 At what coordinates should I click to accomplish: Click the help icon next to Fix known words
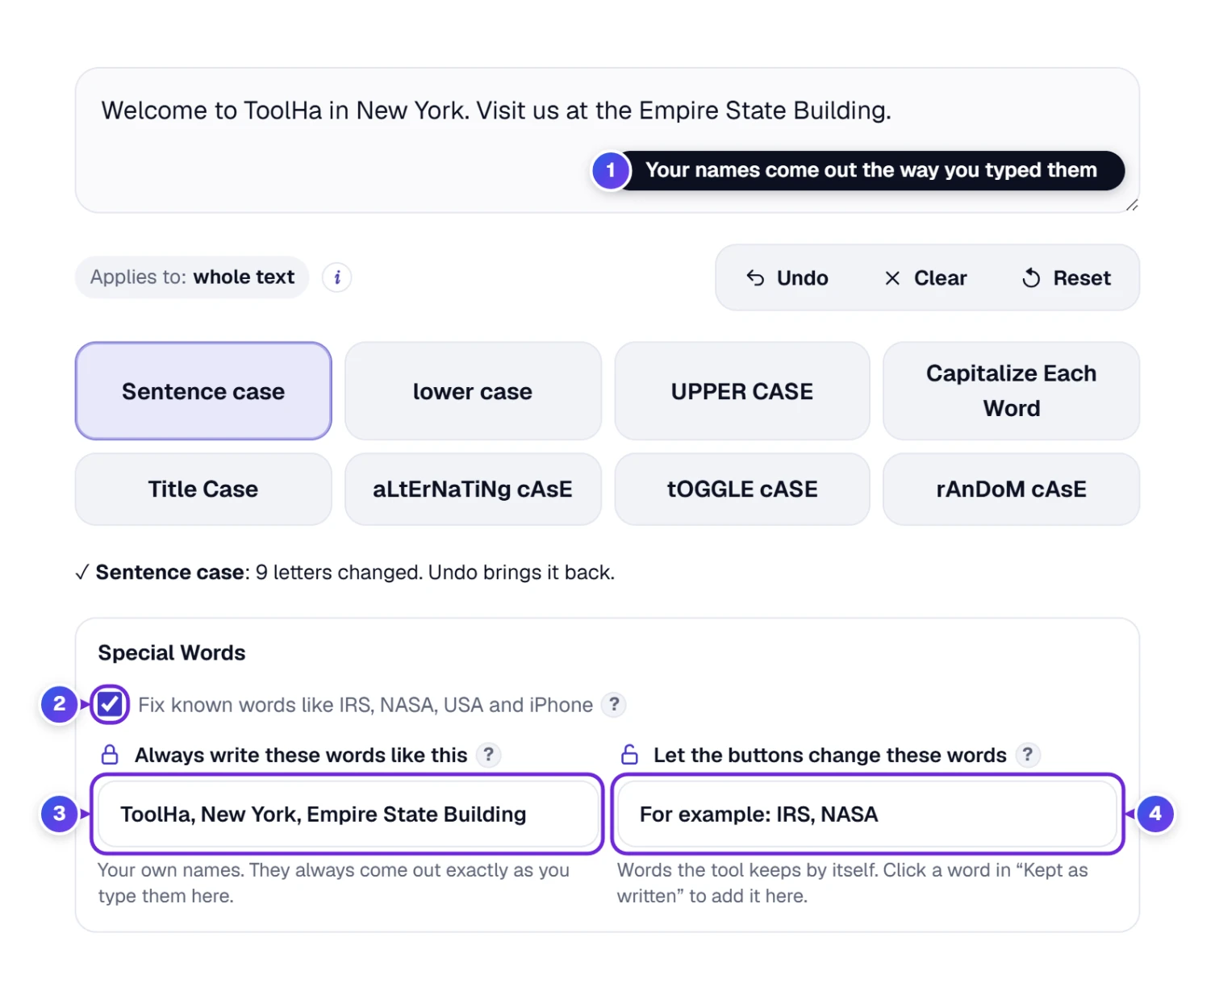(x=614, y=704)
